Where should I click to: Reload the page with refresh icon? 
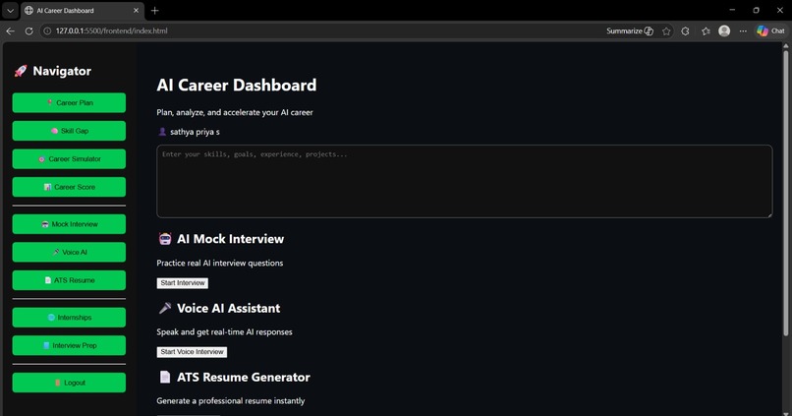[29, 30]
